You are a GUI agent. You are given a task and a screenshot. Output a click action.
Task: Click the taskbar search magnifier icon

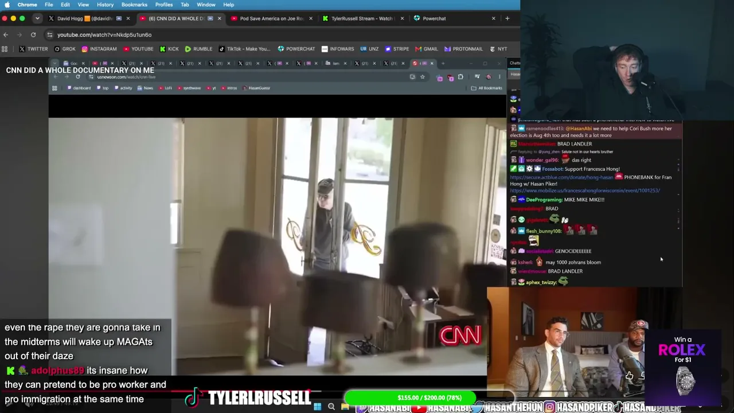click(331, 407)
